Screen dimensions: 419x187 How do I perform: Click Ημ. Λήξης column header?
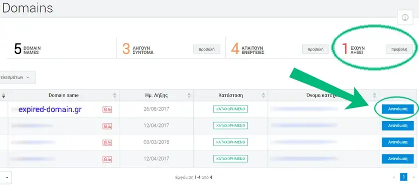pyautogui.click(x=157, y=95)
